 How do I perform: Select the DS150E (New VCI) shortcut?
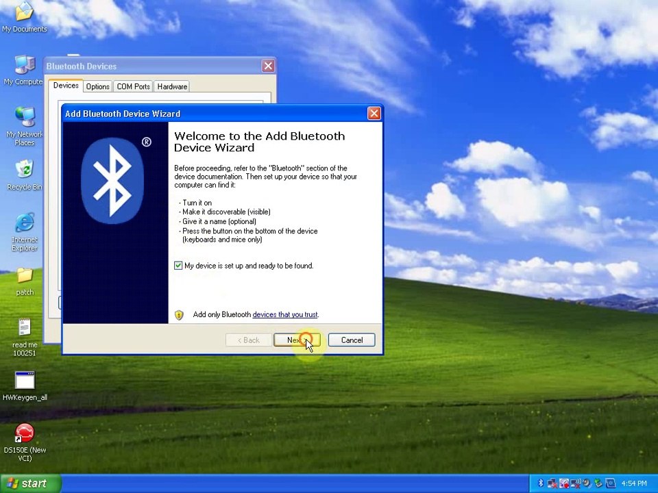click(x=25, y=443)
